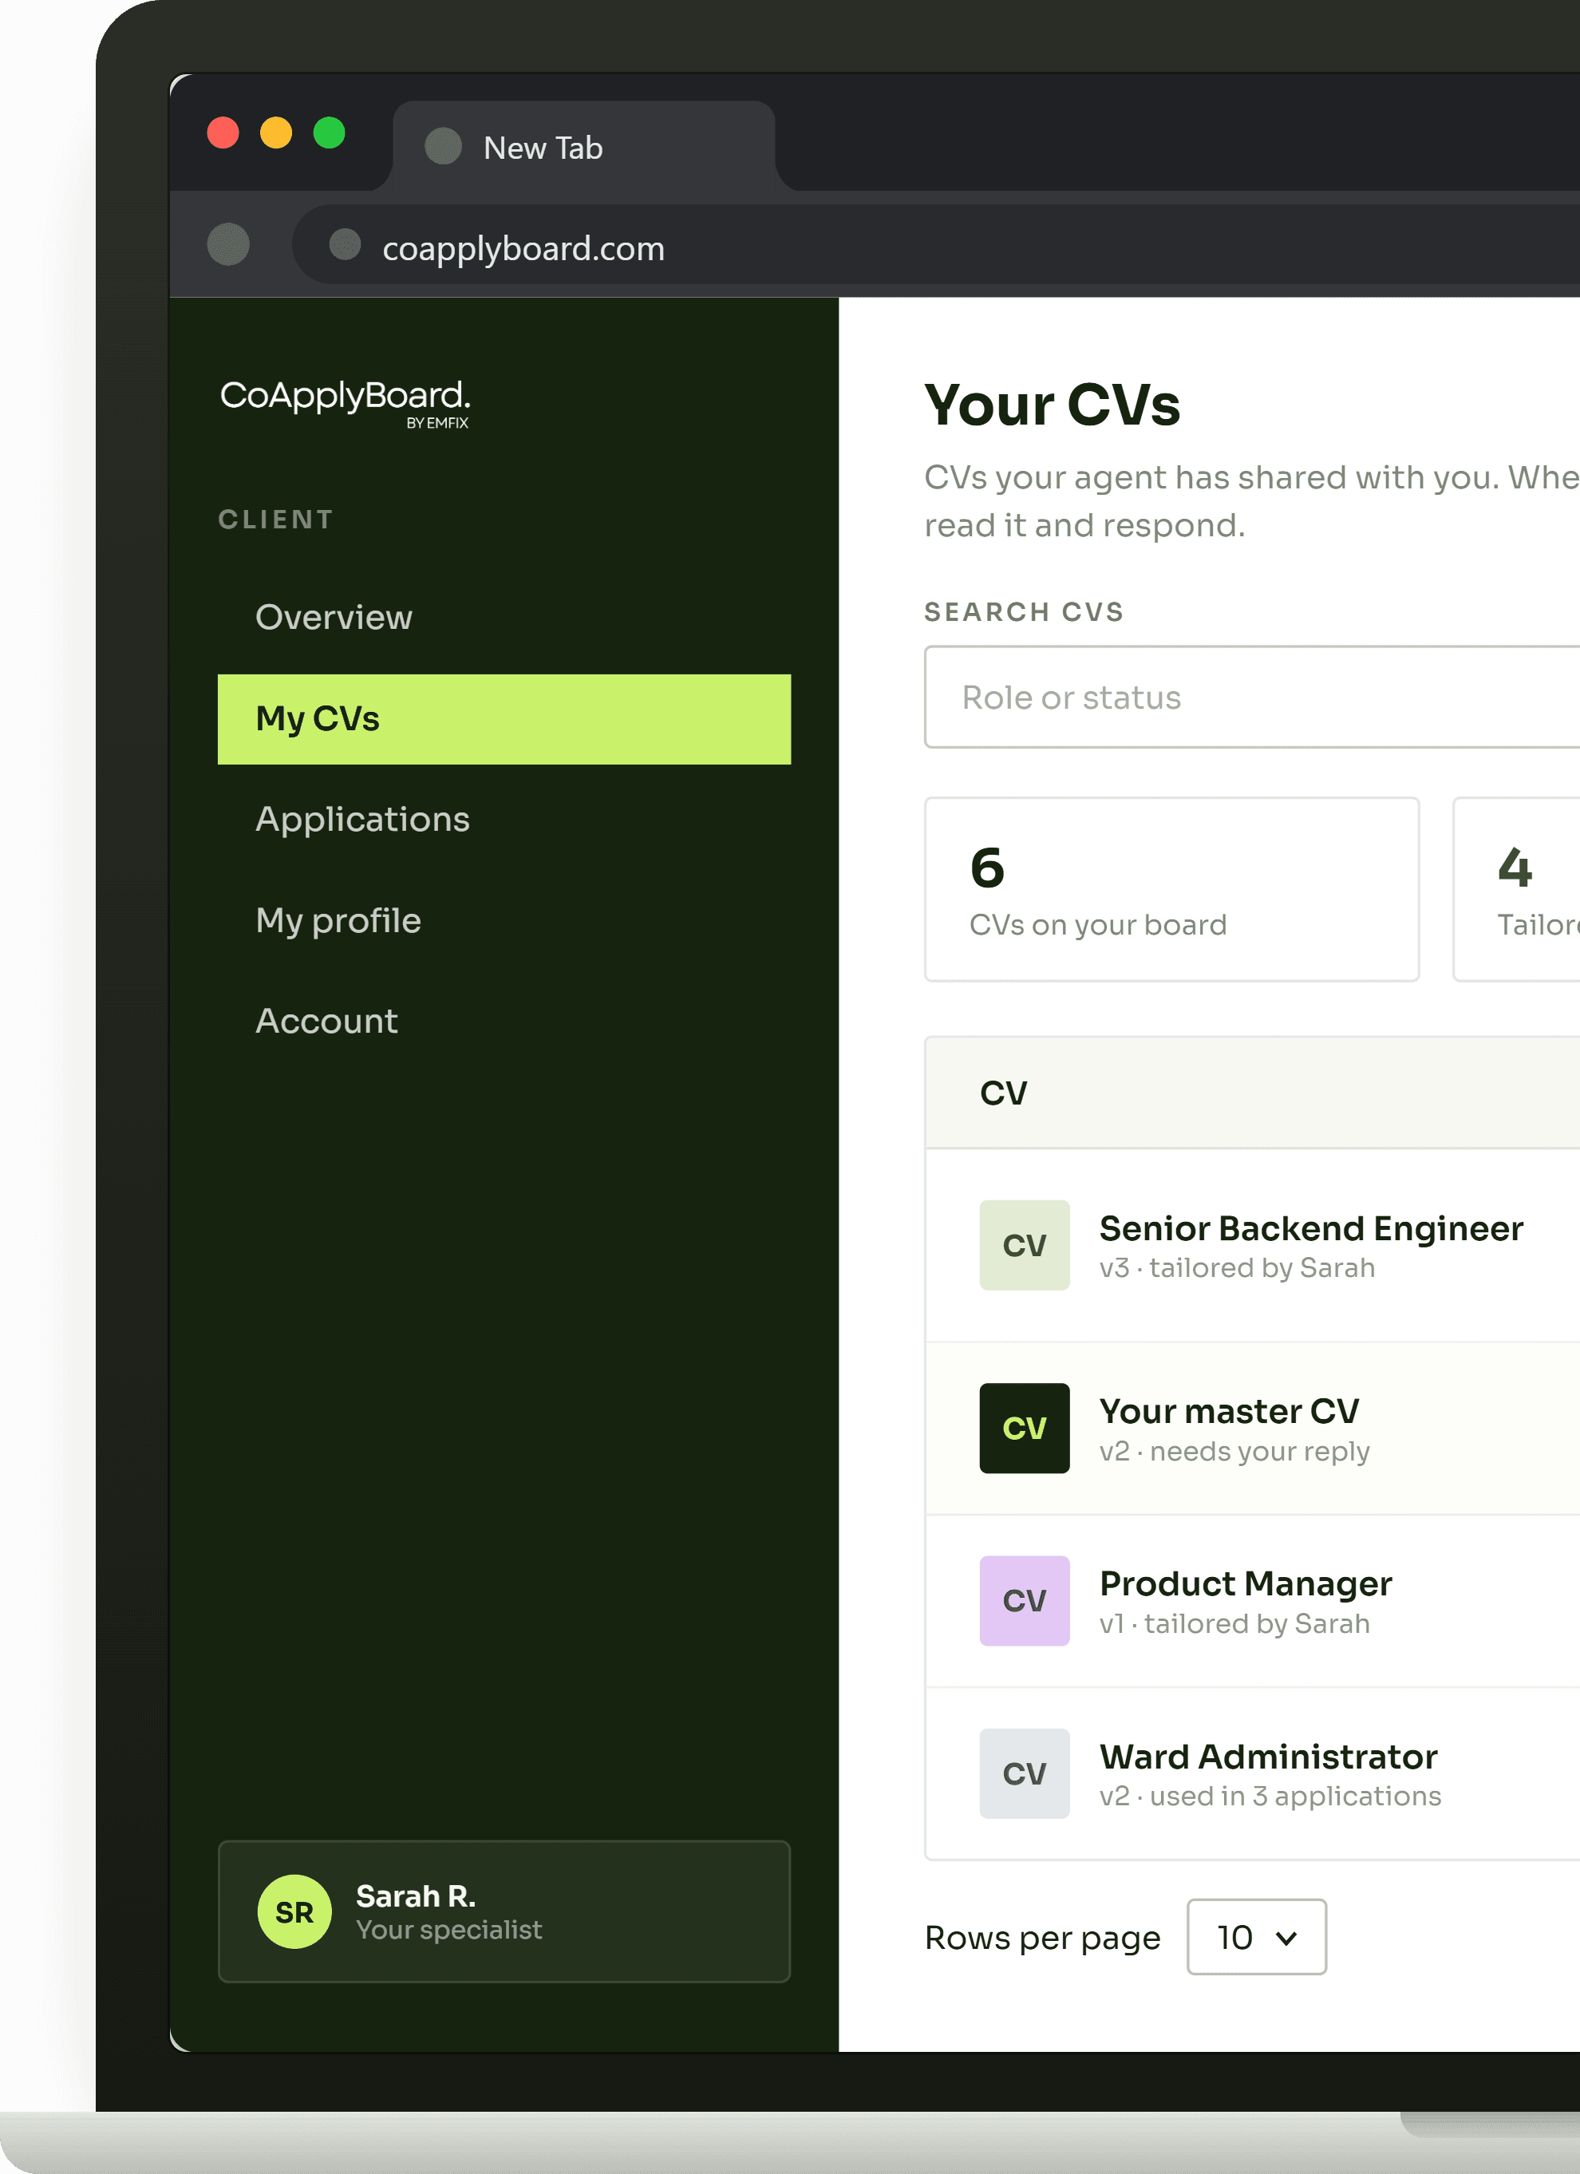Open the Your master CV title
Image resolution: width=1580 pixels, height=2174 pixels.
coord(1230,1411)
